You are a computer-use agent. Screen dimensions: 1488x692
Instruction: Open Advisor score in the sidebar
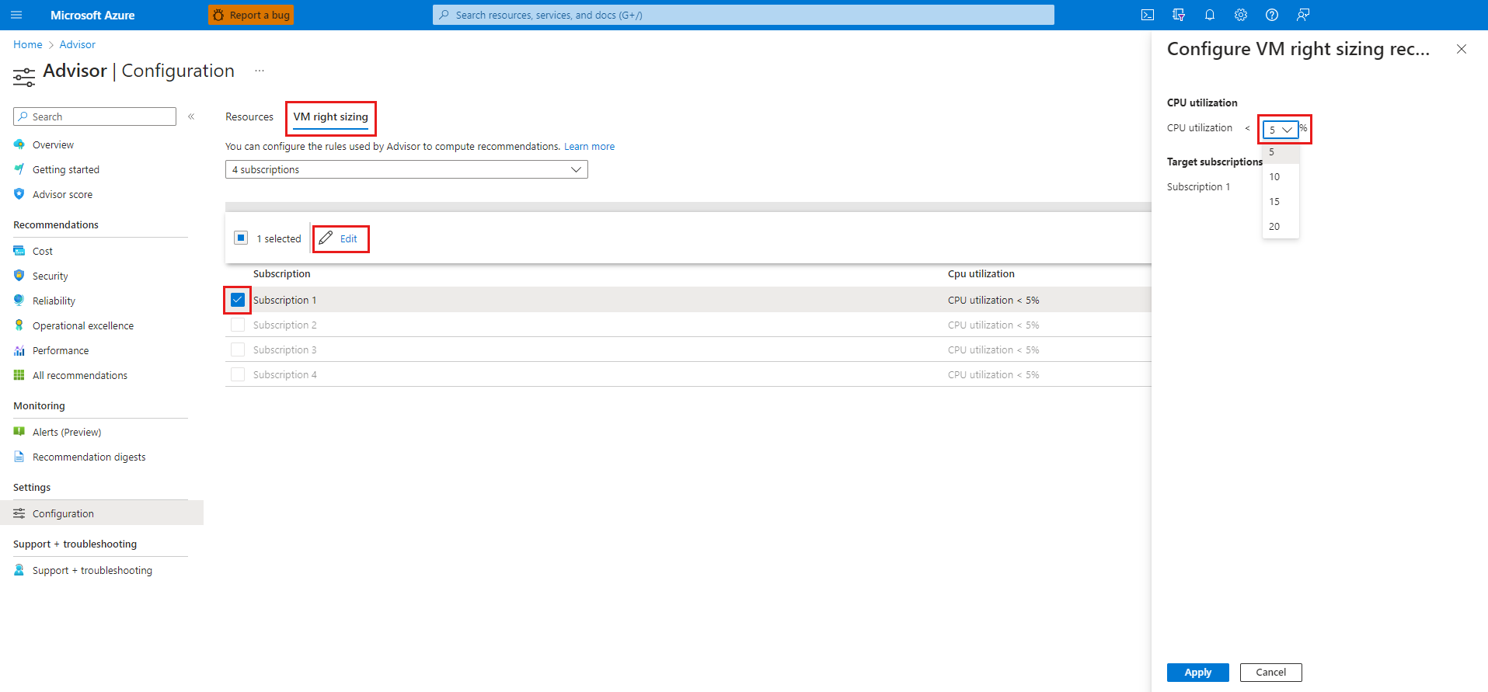click(62, 194)
